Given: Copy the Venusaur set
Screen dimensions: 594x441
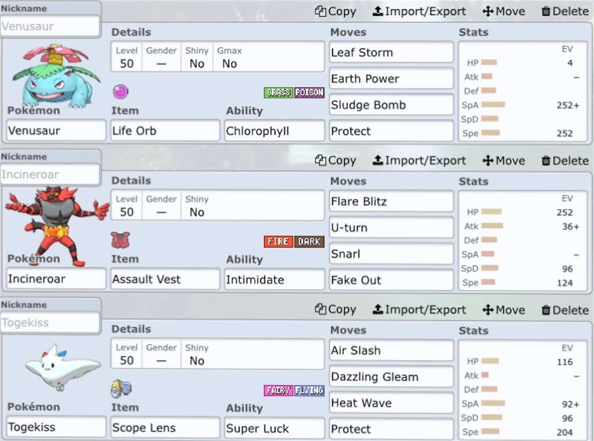Looking at the screenshot, I should [335, 12].
